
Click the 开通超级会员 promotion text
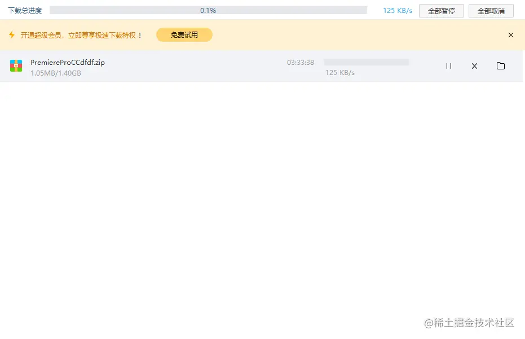click(81, 35)
